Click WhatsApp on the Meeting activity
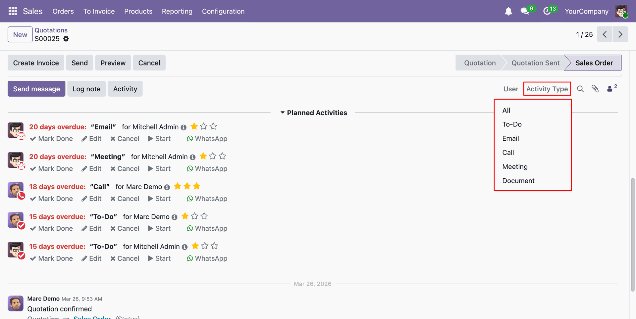This screenshot has height=319, width=636. click(207, 169)
